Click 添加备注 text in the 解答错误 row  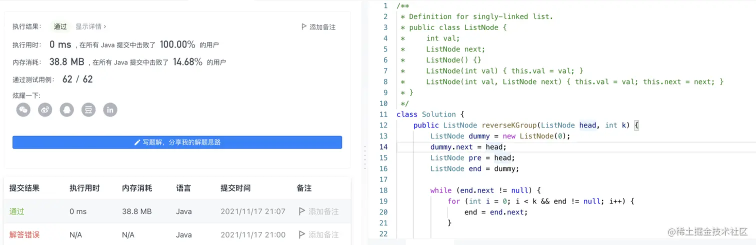(x=323, y=234)
